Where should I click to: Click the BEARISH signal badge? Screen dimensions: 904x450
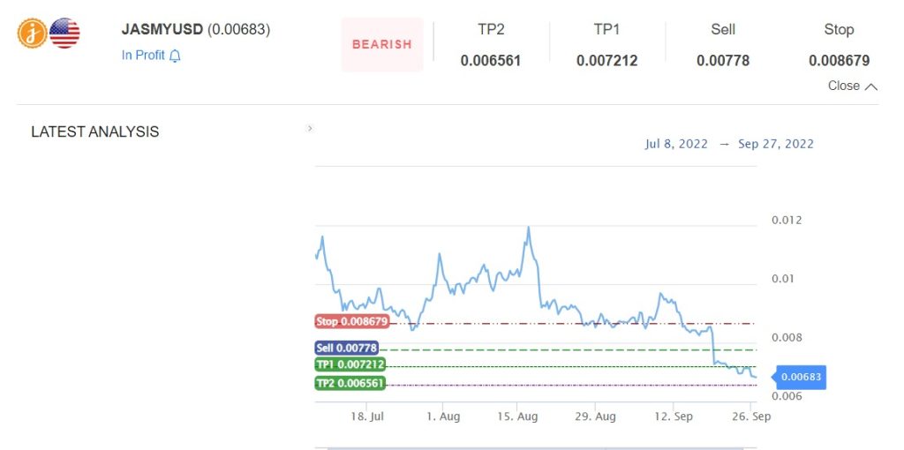click(382, 44)
